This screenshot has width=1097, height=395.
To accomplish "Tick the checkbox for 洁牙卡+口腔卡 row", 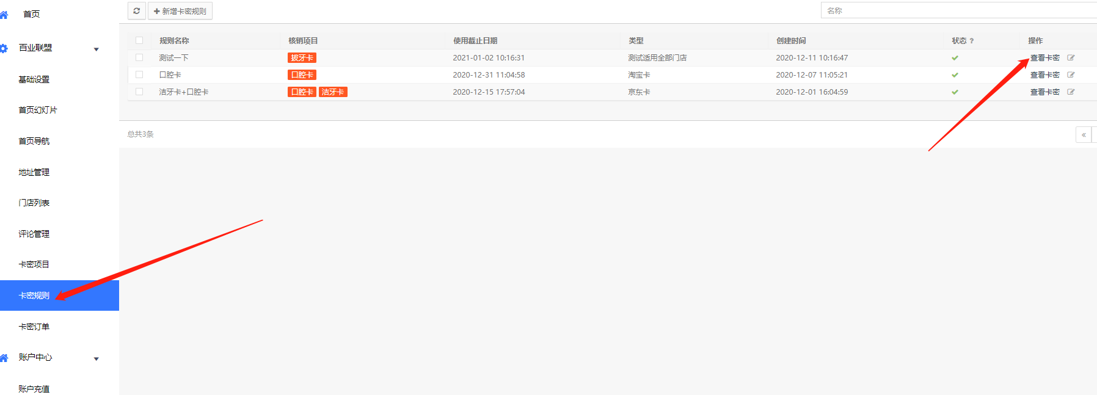I will point(139,92).
